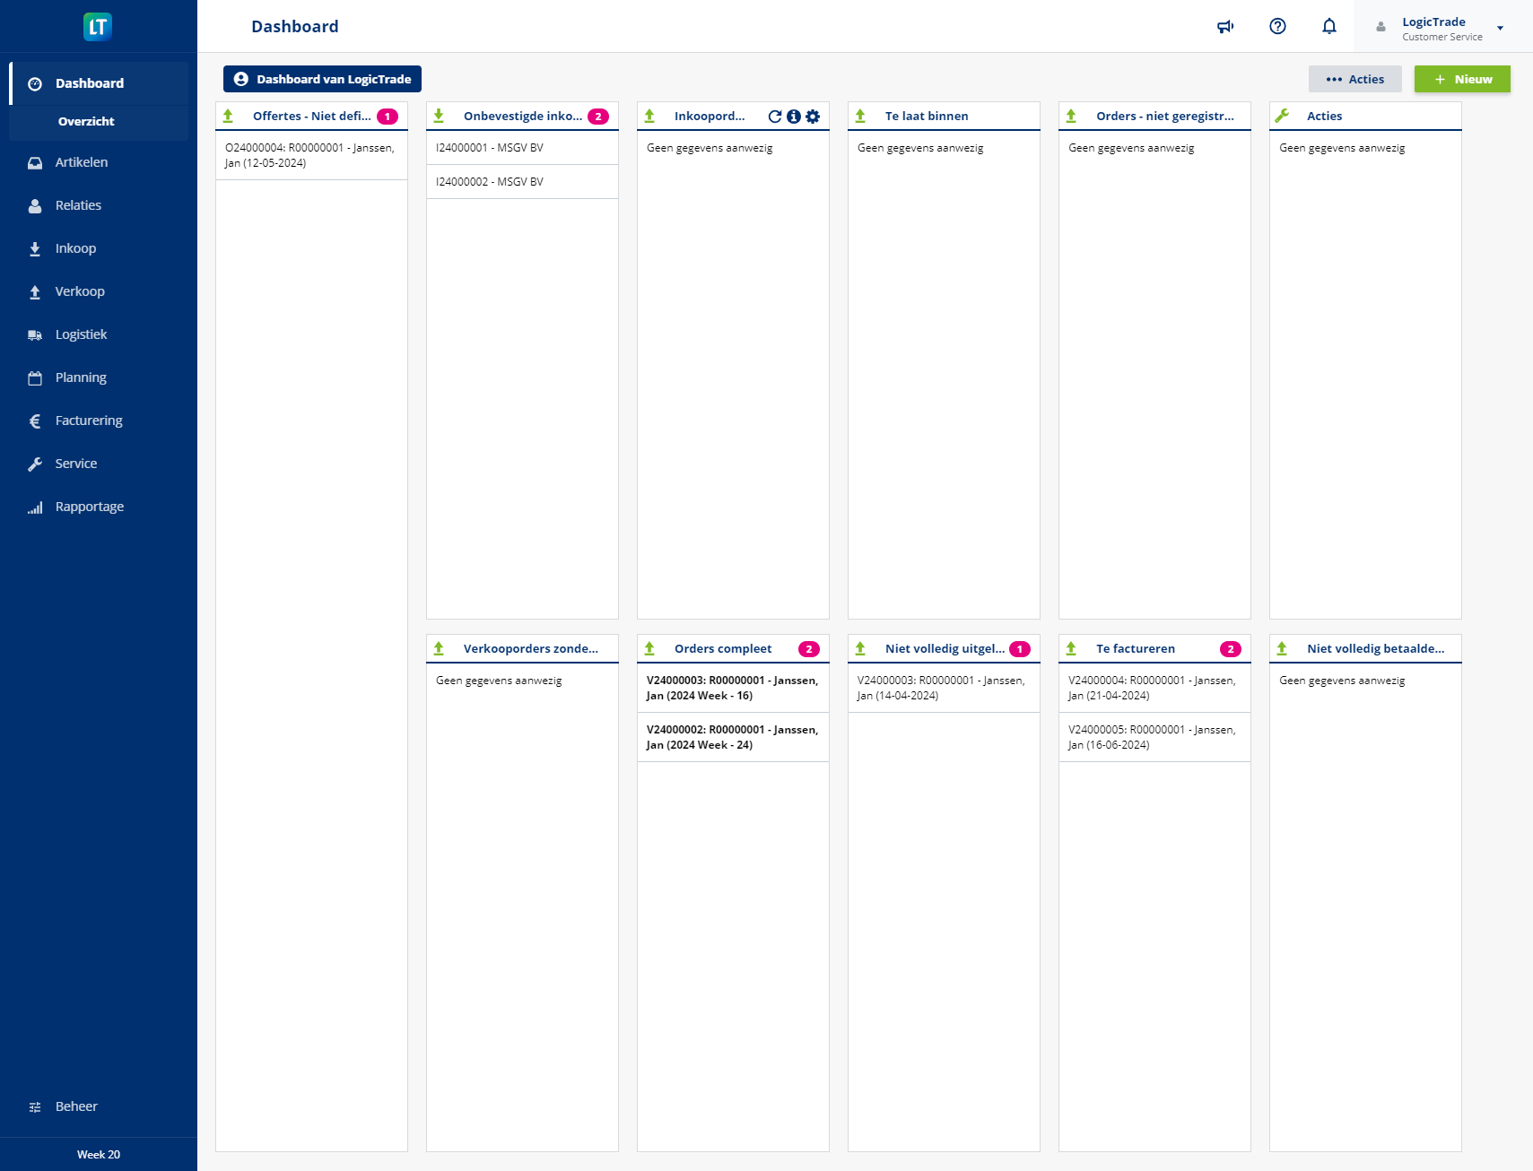Go to Service module
Viewport: 1533px width, 1171px height.
coord(99,464)
